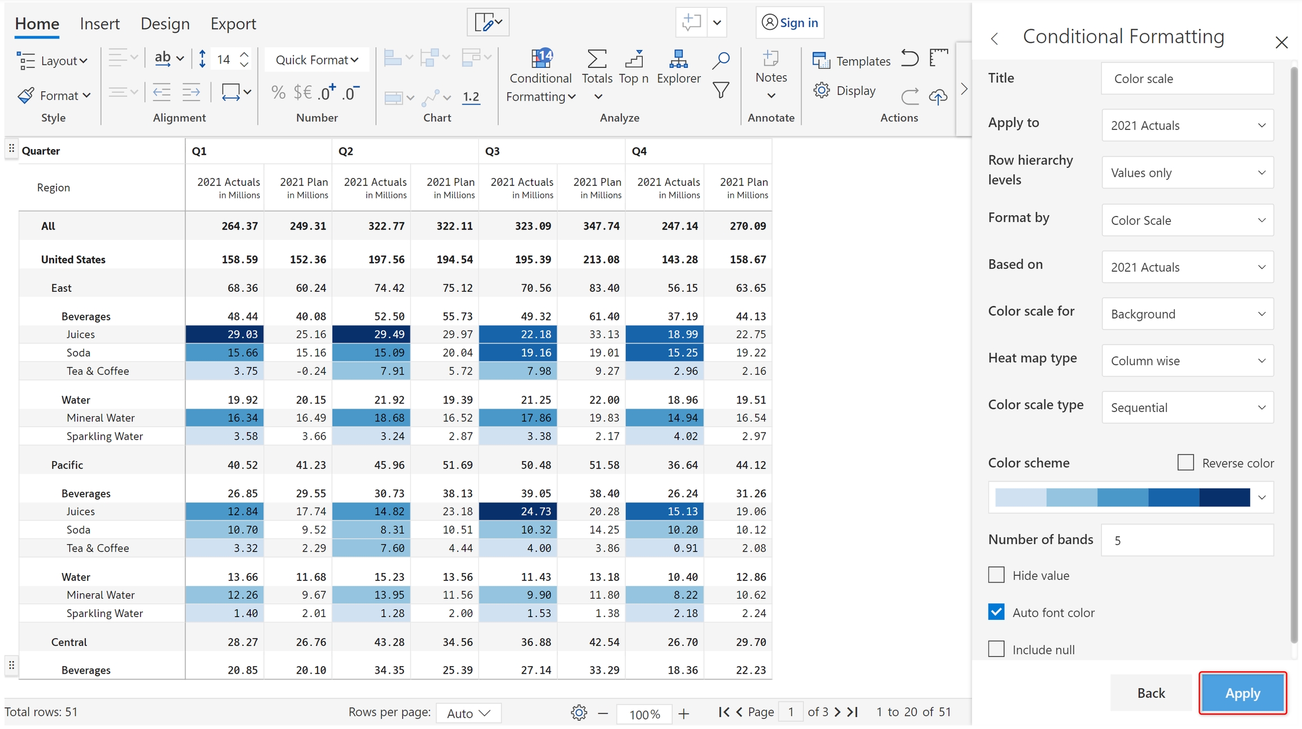The image size is (1302, 729).
Task: Click the filter funnel icon
Action: tap(721, 90)
